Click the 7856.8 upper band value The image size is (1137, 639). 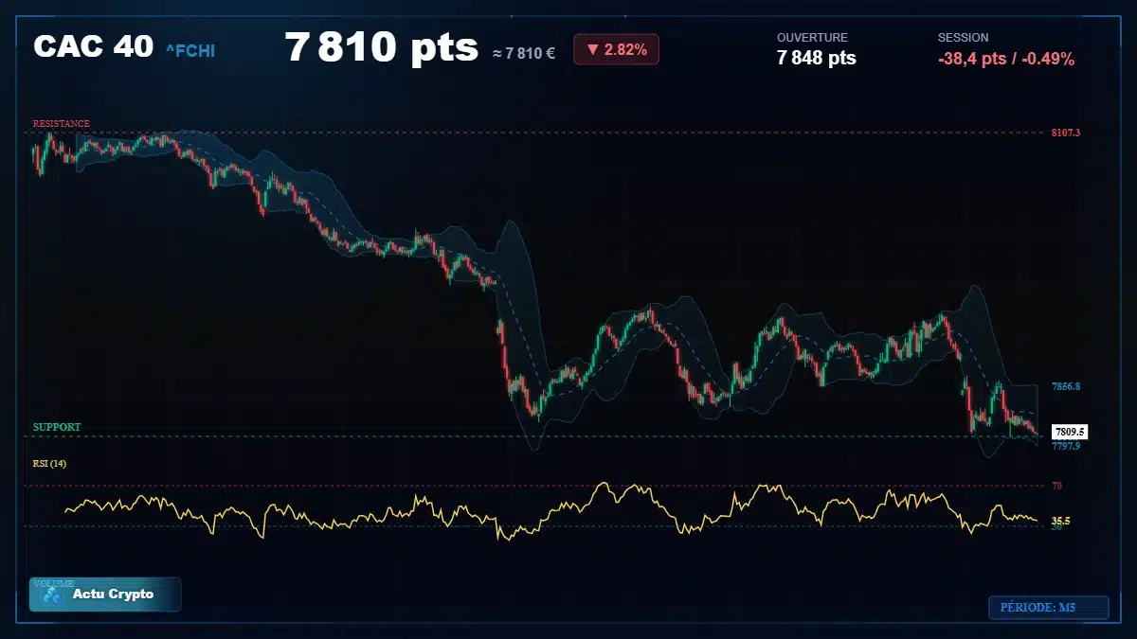pos(1066,386)
